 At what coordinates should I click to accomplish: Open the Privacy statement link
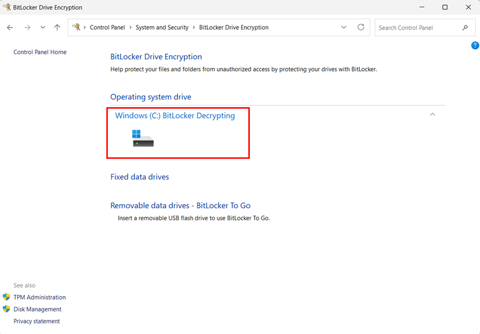pos(37,321)
